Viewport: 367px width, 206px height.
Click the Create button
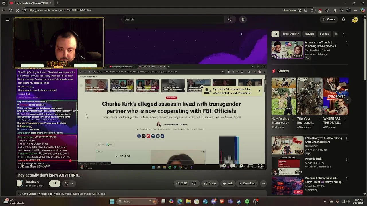[x=328, y=19]
